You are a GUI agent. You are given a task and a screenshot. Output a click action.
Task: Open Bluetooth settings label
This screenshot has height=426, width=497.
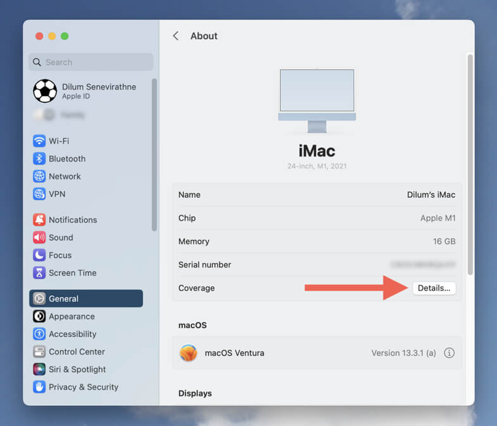(67, 159)
